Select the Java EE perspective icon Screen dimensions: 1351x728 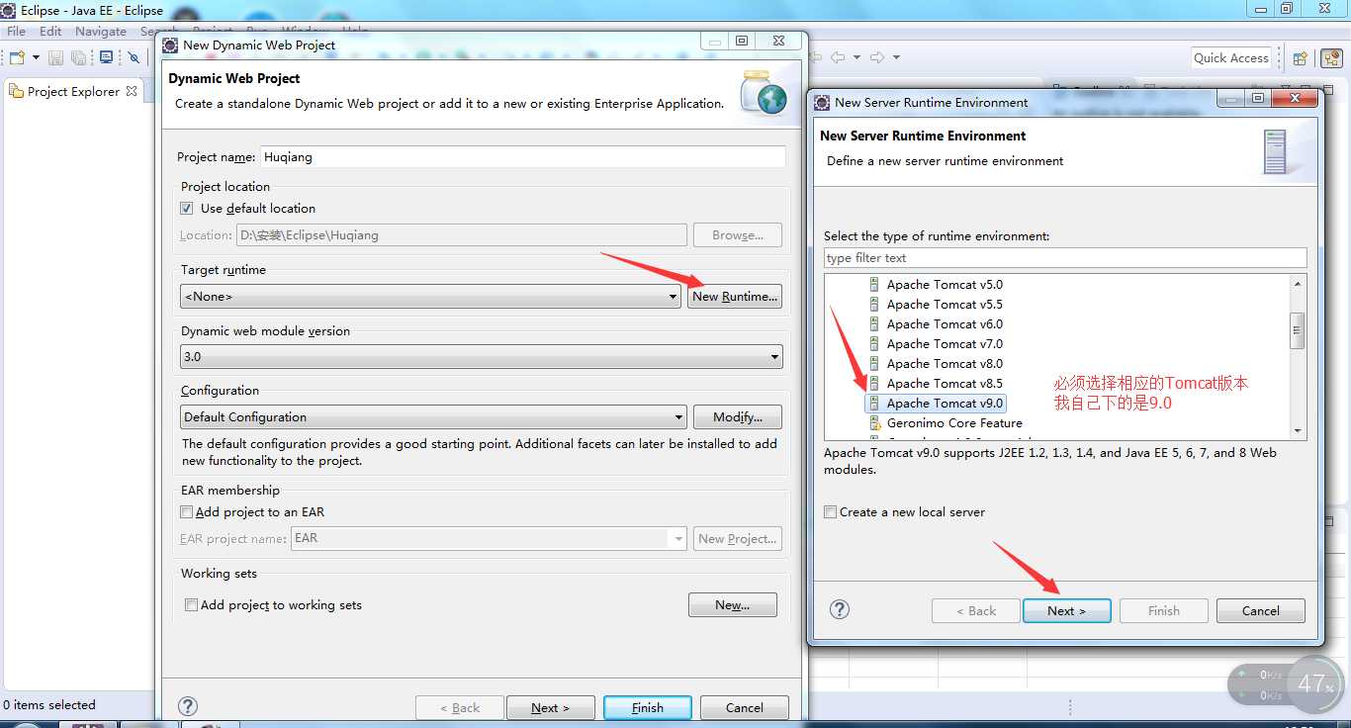(x=1331, y=58)
